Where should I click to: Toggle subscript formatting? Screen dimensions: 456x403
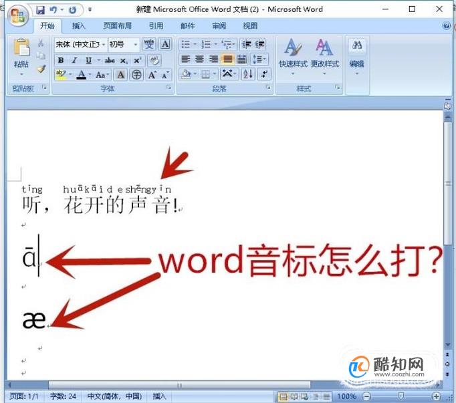tap(124, 60)
